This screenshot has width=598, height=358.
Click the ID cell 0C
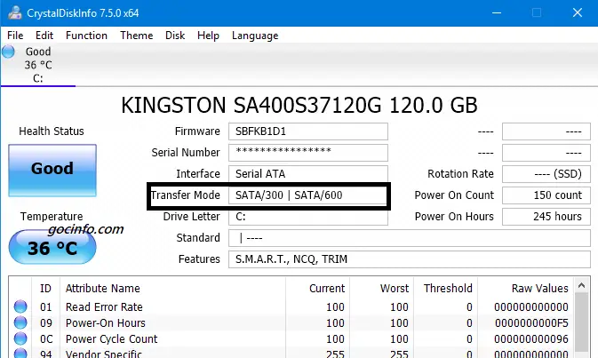click(x=46, y=339)
